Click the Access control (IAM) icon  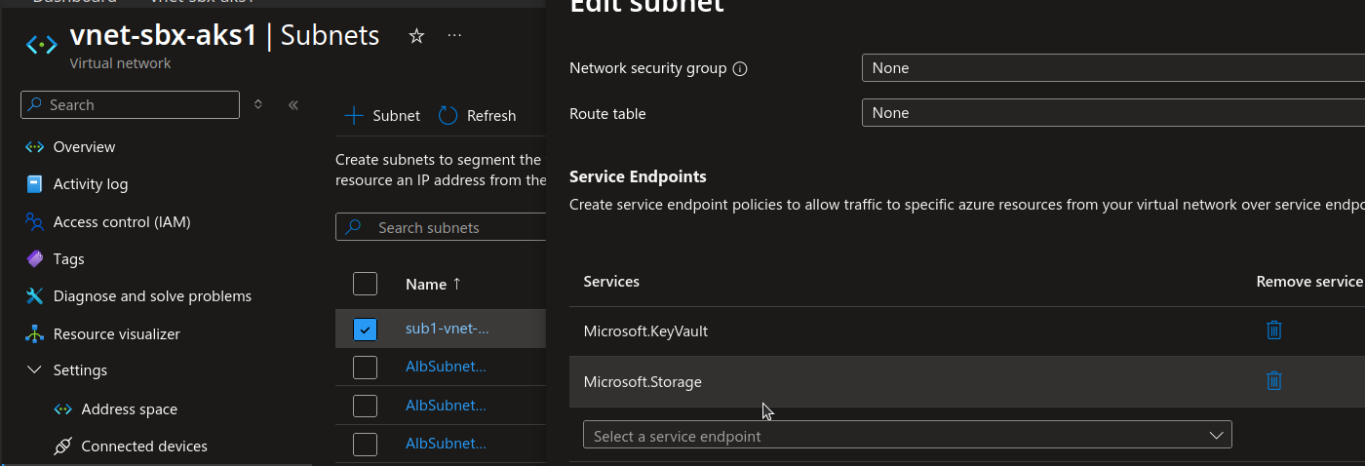35,221
